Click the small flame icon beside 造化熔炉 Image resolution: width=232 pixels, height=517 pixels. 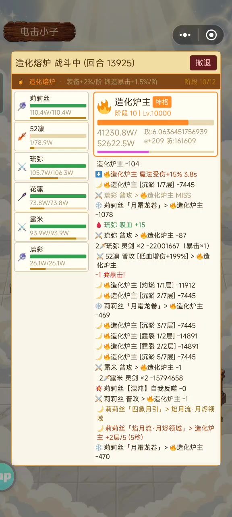tap(21, 82)
